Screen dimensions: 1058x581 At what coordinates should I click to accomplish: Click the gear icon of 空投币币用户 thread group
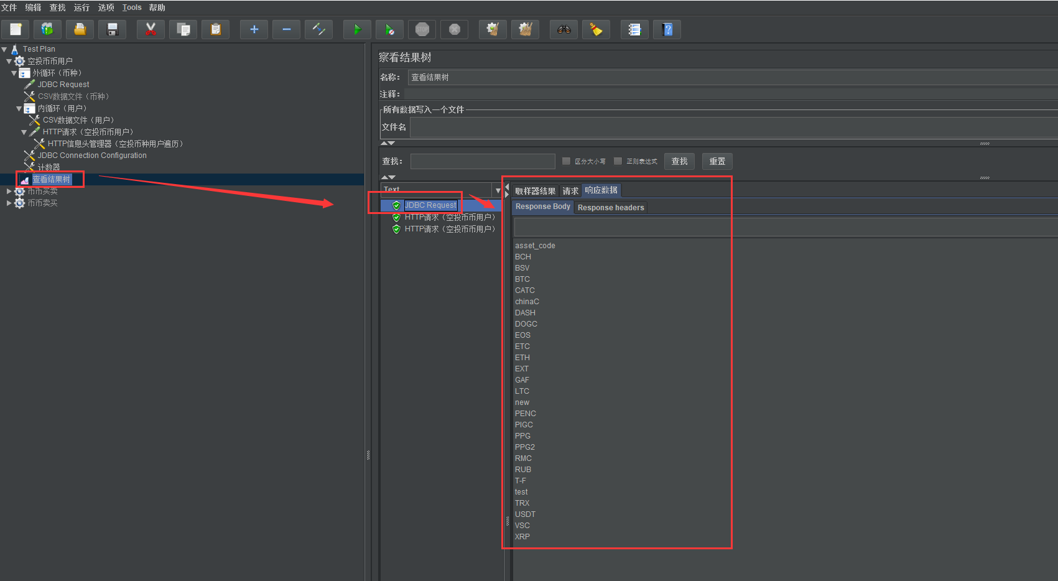[x=19, y=61]
